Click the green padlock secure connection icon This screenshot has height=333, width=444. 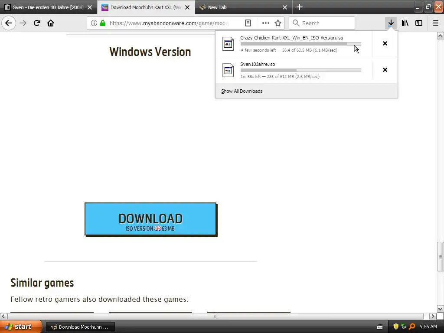pyautogui.click(x=103, y=23)
